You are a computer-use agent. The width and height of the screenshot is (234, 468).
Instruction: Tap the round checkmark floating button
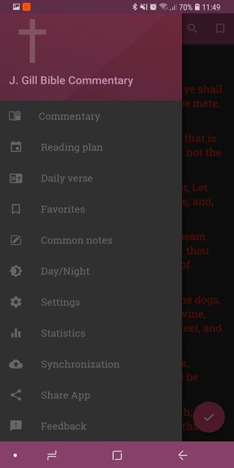(x=209, y=417)
